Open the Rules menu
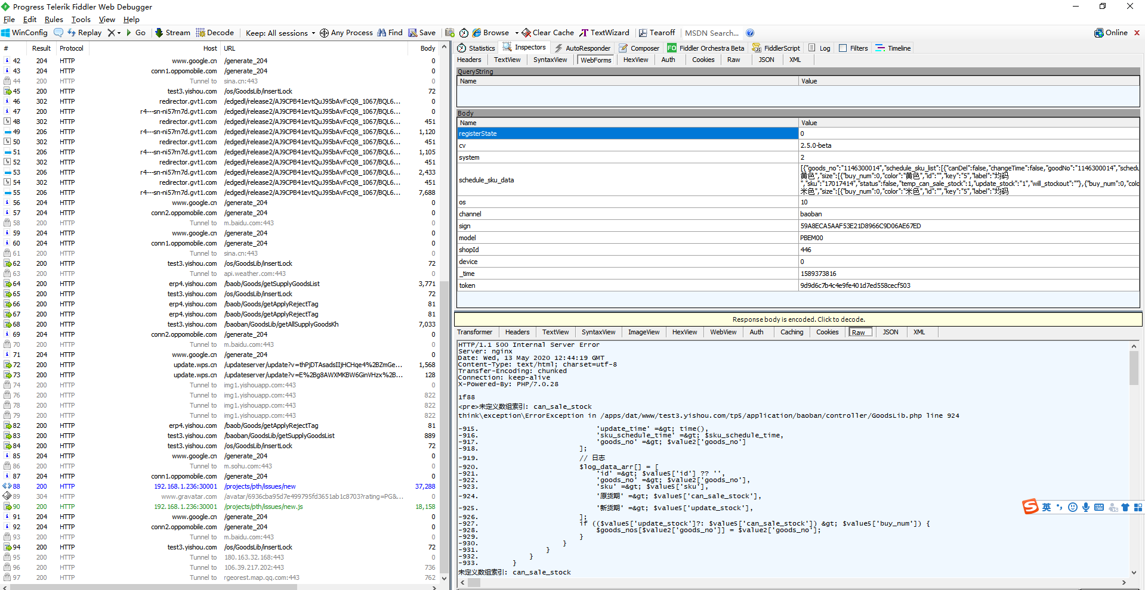Viewport: 1145px width, 590px height. pos(54,20)
